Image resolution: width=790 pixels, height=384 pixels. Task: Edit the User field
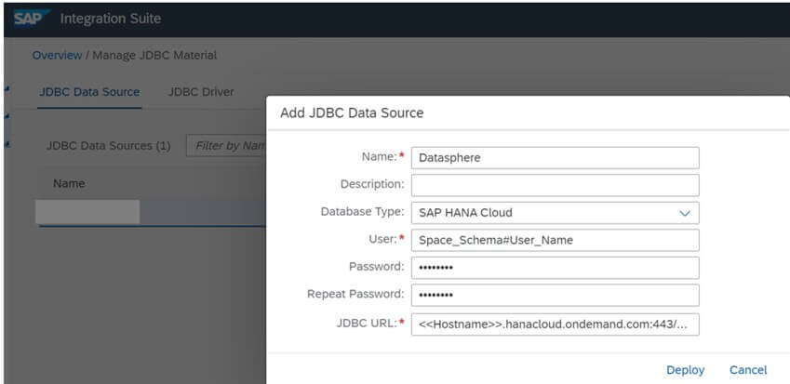coord(555,240)
